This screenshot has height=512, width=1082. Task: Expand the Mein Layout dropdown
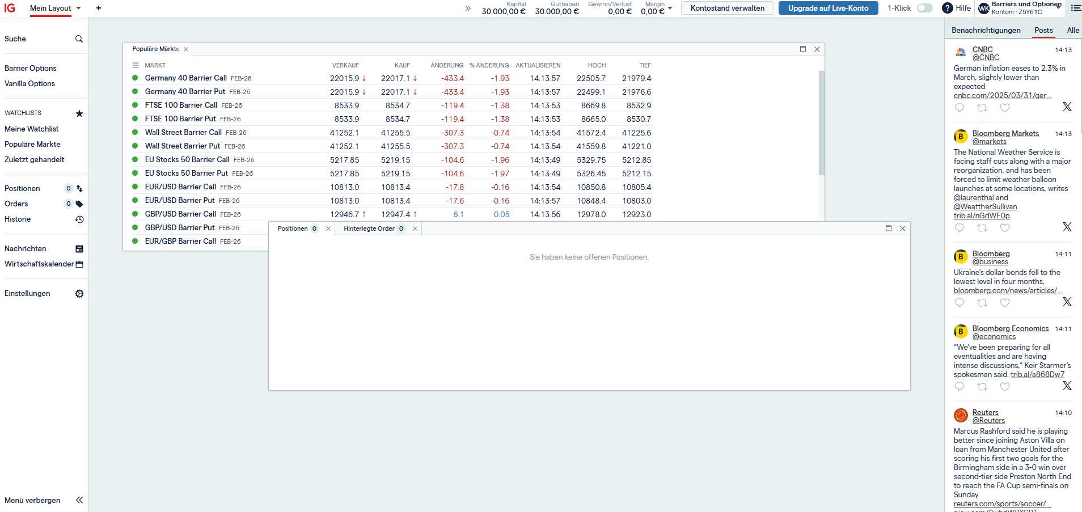78,8
